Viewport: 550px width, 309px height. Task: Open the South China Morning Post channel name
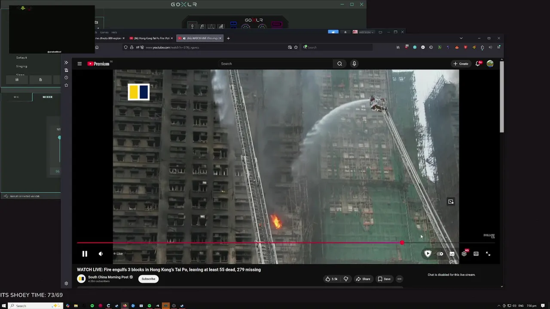click(x=108, y=277)
